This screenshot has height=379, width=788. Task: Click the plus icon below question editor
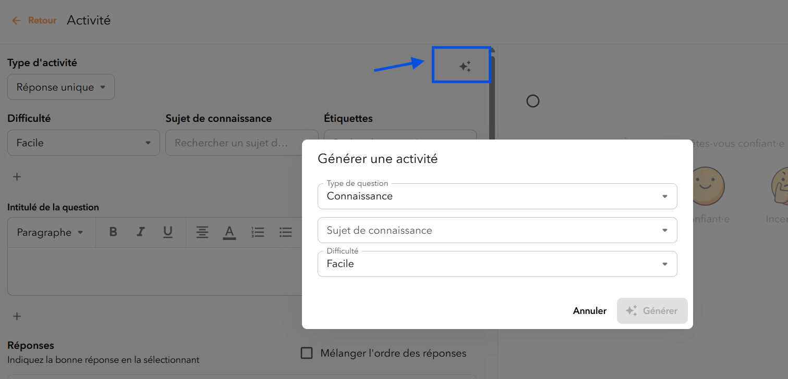coord(17,317)
